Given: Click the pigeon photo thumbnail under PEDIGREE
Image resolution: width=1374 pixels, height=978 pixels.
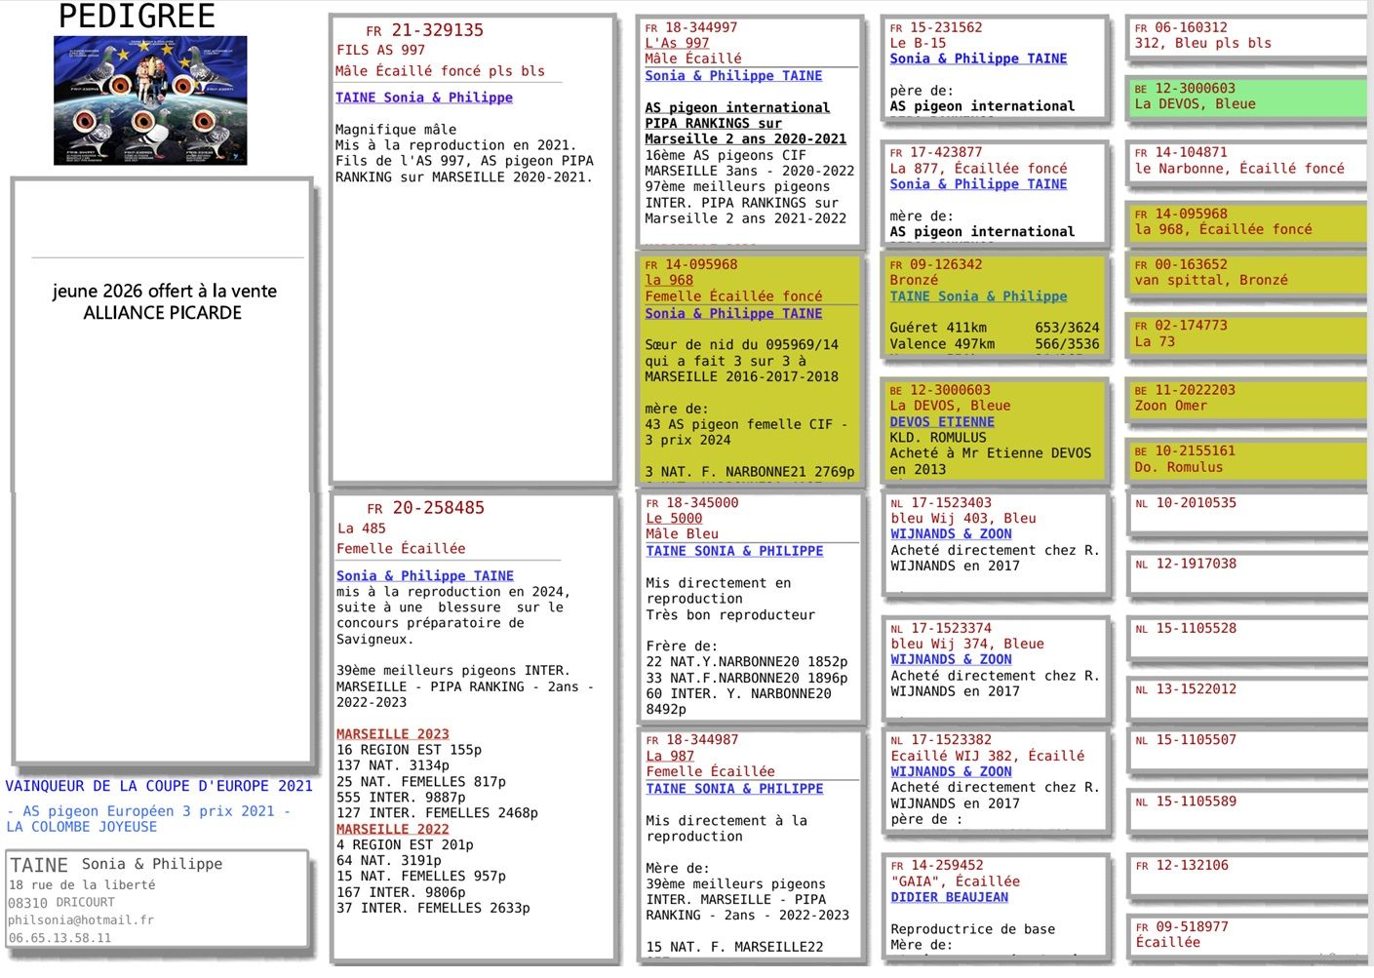Looking at the screenshot, I should [150, 100].
